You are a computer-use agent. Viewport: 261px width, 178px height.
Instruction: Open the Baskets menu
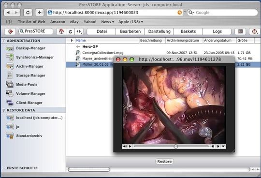[188, 31]
